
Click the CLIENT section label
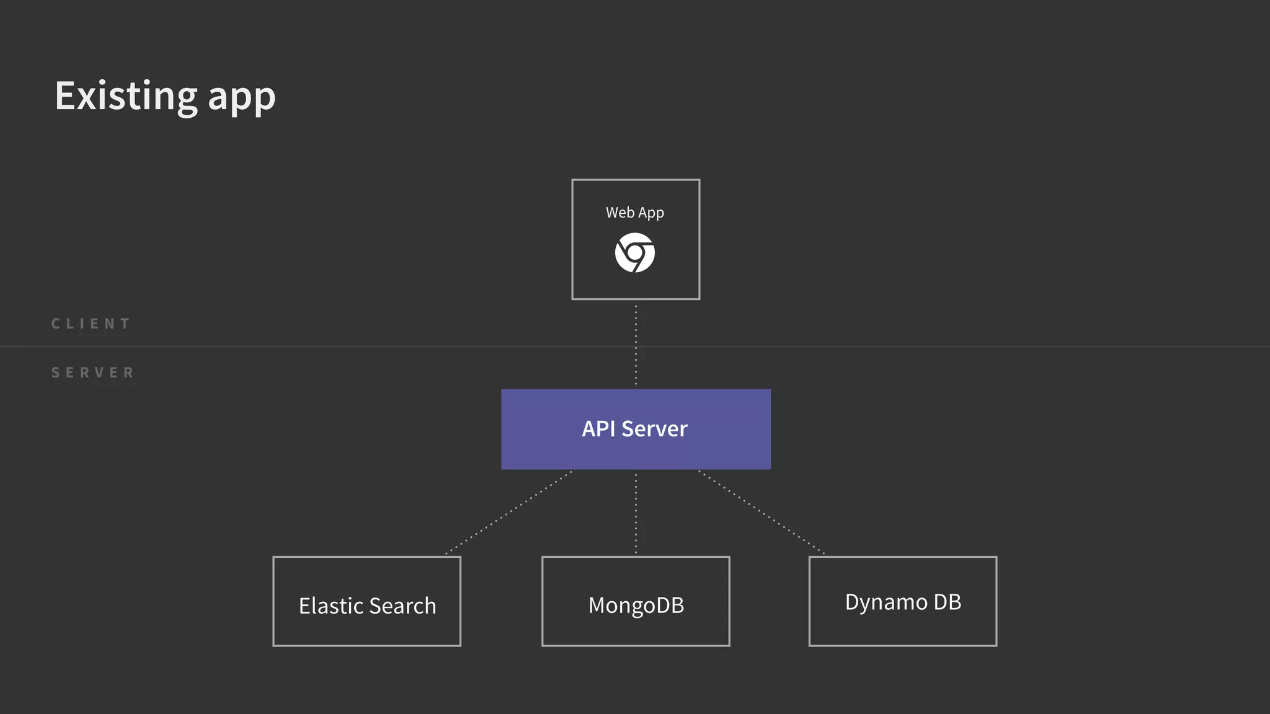[x=91, y=324]
